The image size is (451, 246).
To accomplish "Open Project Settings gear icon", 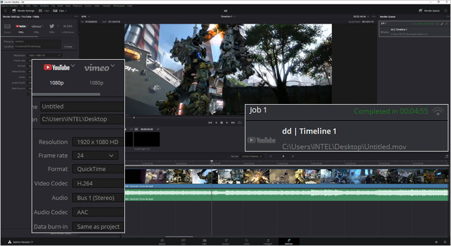I will coord(445,242).
